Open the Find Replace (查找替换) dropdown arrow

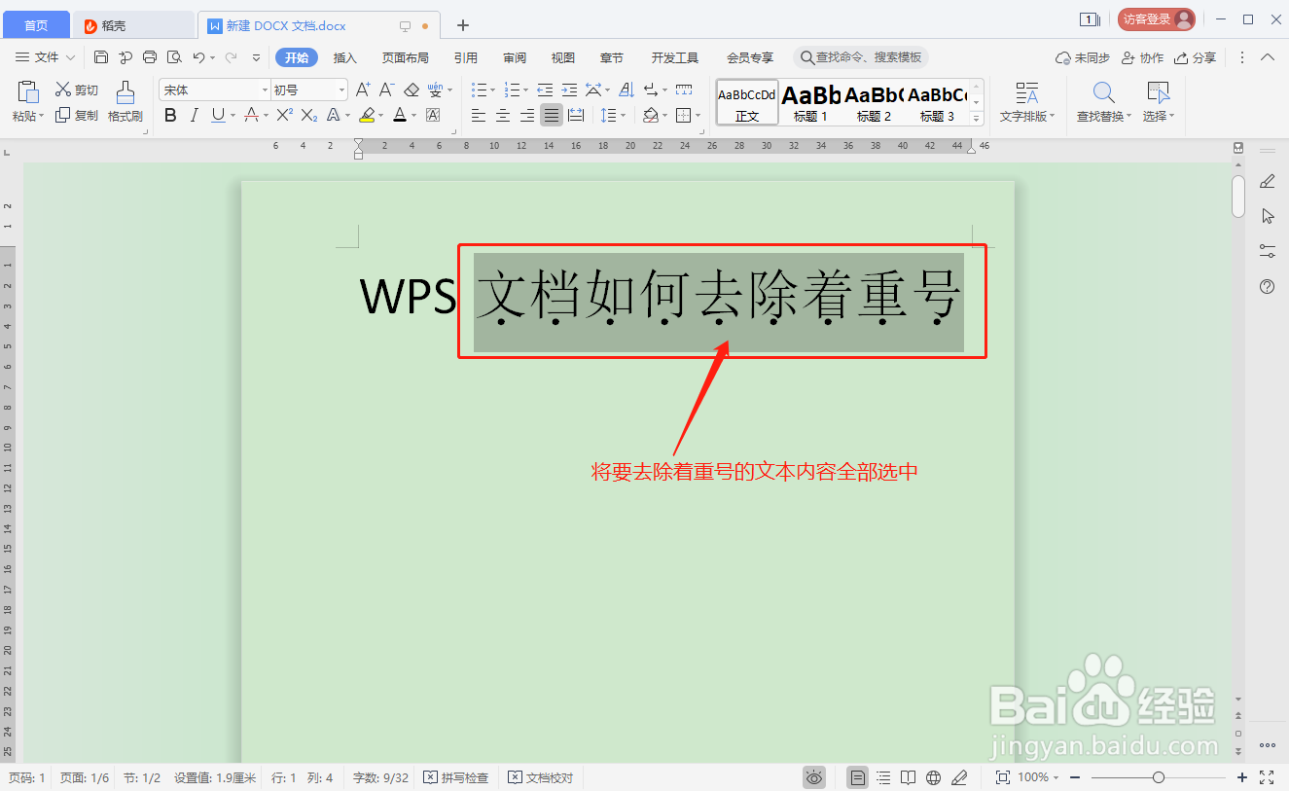[1128, 117]
